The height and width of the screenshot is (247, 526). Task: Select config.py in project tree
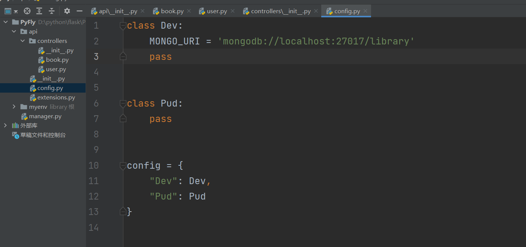click(50, 88)
